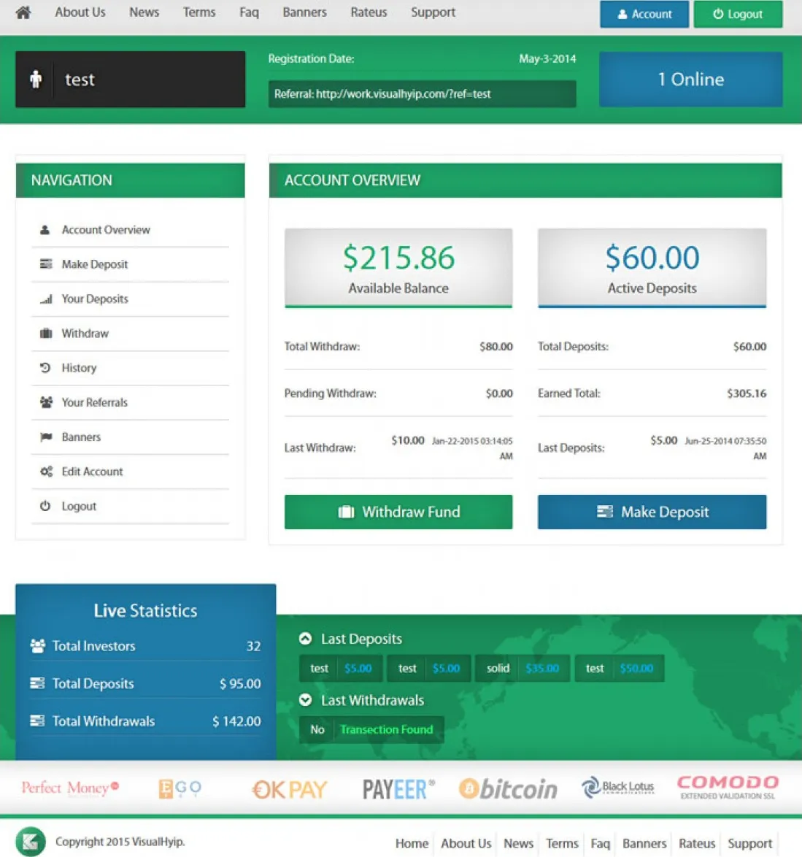Viewport: 802px width, 857px height.
Task: Click footer Terms link
Action: (x=562, y=843)
